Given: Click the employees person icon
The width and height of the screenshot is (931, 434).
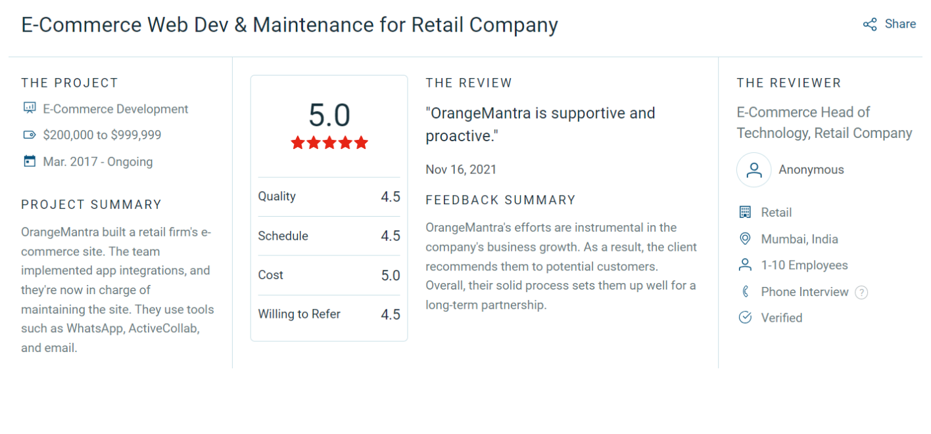Looking at the screenshot, I should click(x=745, y=265).
